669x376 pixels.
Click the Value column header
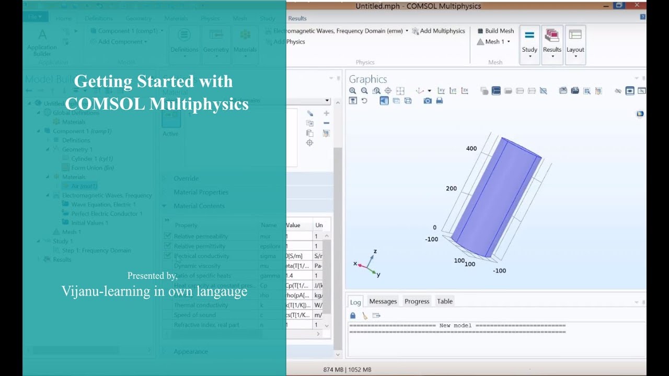point(299,225)
